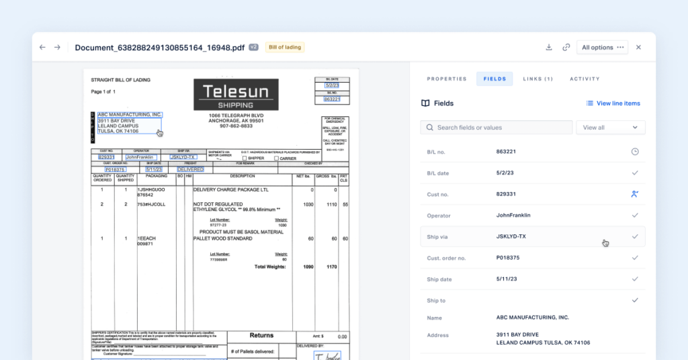Screen dimensions: 688x360
Task: Click highlighted DELIVERED freight field in document
Action: tap(190, 169)
